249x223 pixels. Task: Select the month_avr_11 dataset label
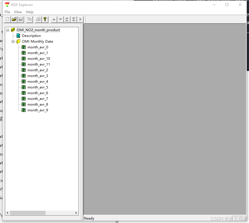(x=39, y=64)
